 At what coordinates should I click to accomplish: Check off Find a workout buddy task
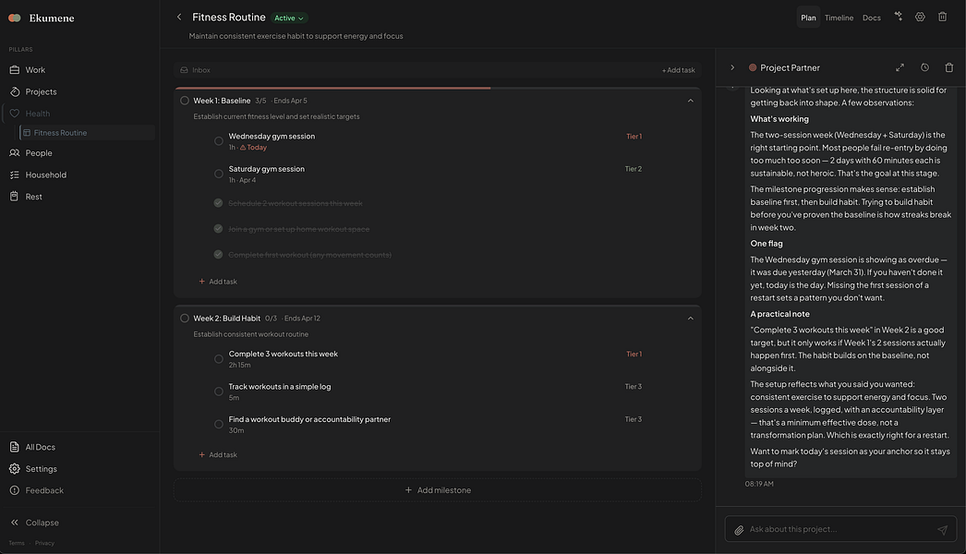(x=219, y=424)
